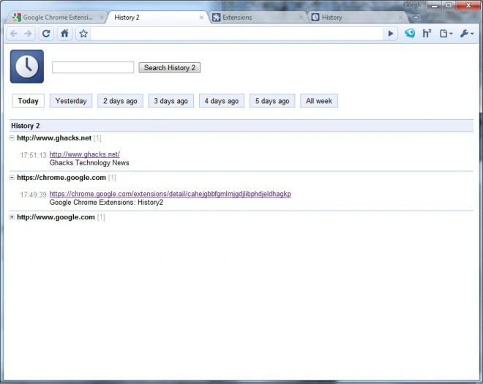
Task: Expand the http://www.google.com group
Action: point(12,217)
